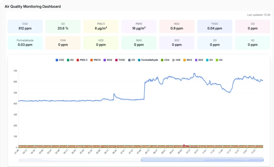Hide the O2 legend series
Image resolution: width=274 pixels, height=167 pixels.
(70, 60)
